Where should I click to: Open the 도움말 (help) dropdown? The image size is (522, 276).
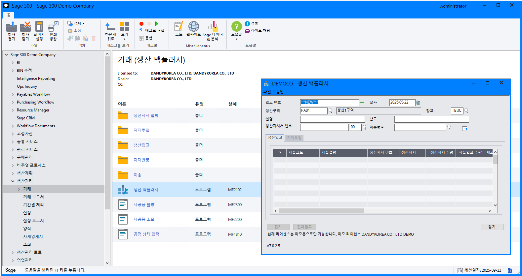236,31
